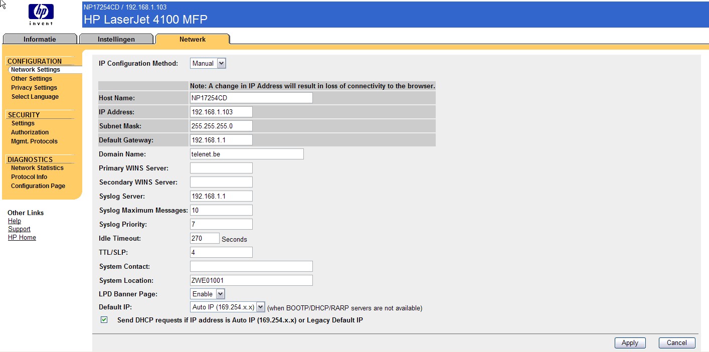709x352 pixels.
Task: Focus the Host Name field
Action: (251, 98)
